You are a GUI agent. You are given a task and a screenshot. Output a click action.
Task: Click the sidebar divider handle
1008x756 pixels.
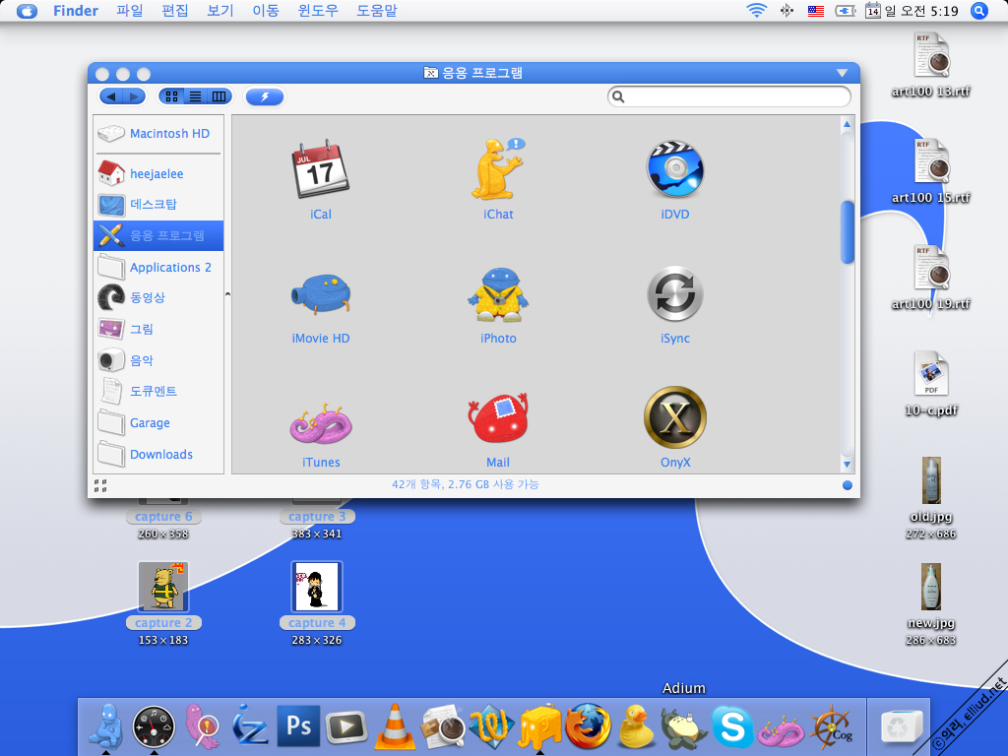(227, 294)
